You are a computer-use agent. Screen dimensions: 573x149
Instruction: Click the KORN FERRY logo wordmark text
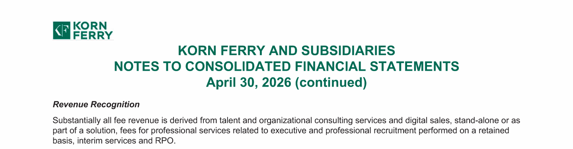click(92, 31)
